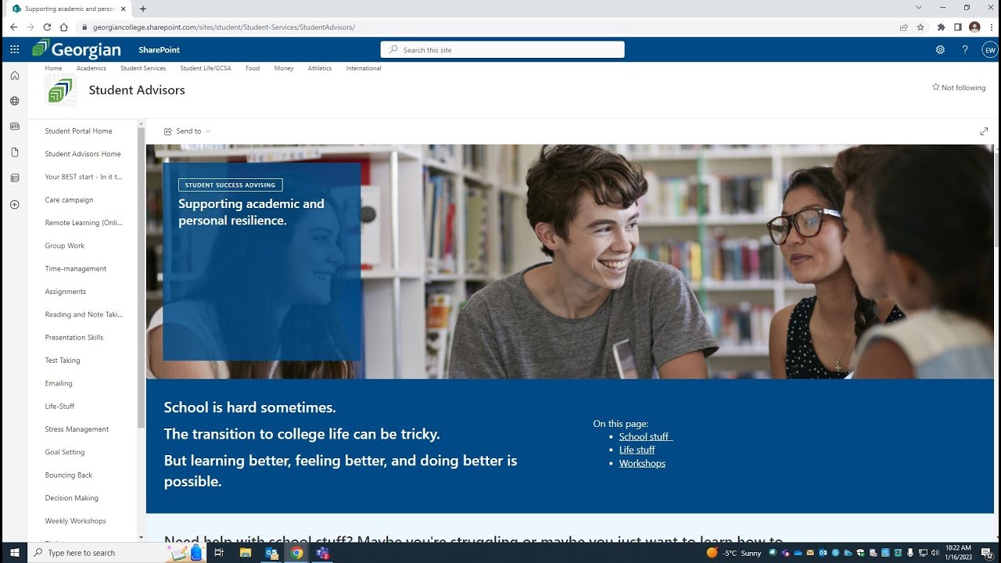The image size is (1001, 563).
Task: Open the news icon in left rail
Action: [x=14, y=126]
